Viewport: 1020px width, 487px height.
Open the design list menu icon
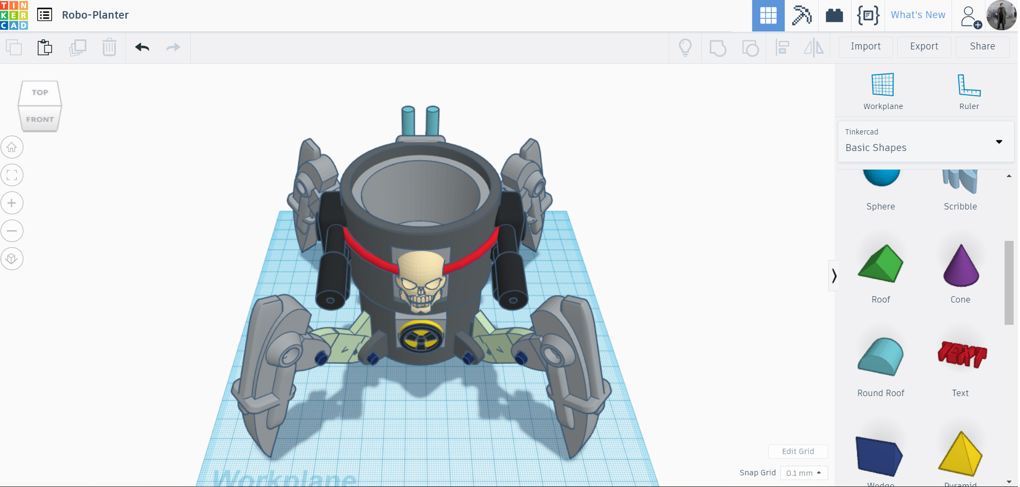pyautogui.click(x=45, y=15)
